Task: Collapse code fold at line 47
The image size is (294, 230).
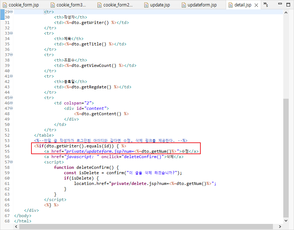Action: [11, 108]
